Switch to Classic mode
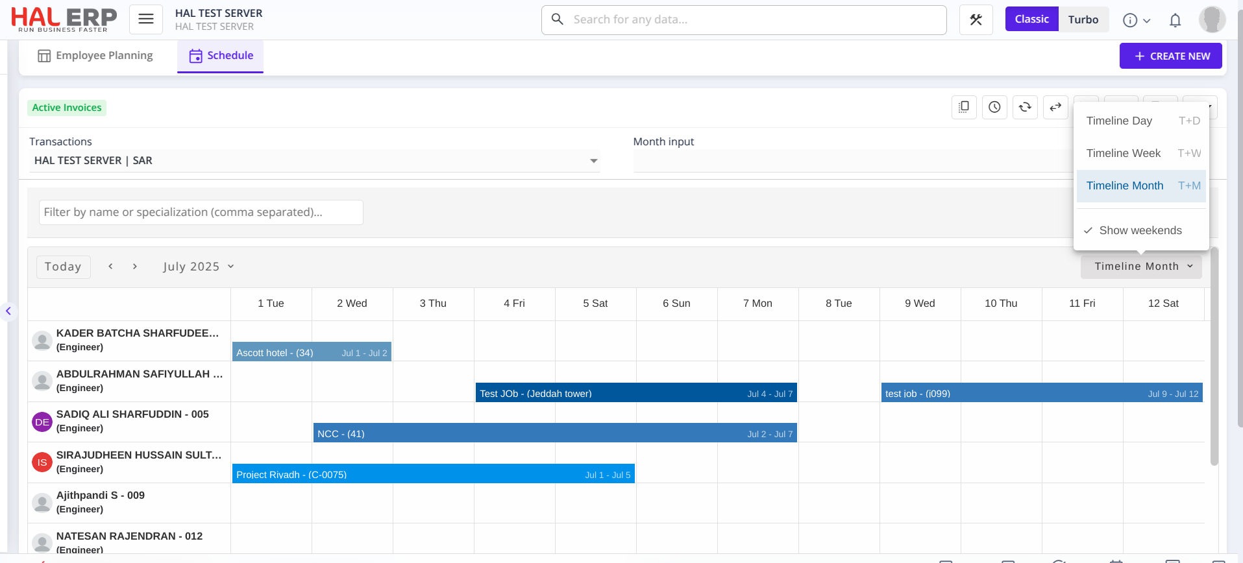This screenshot has height=563, width=1243. tap(1031, 19)
